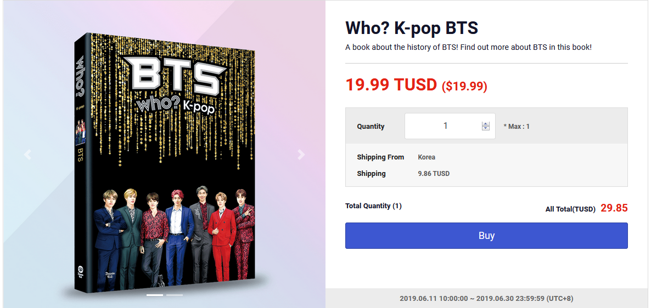This screenshot has width=651, height=308.
Task: Click the sale date range text
Action: 486,299
